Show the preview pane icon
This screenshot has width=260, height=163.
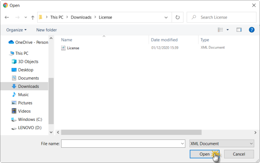(239, 30)
